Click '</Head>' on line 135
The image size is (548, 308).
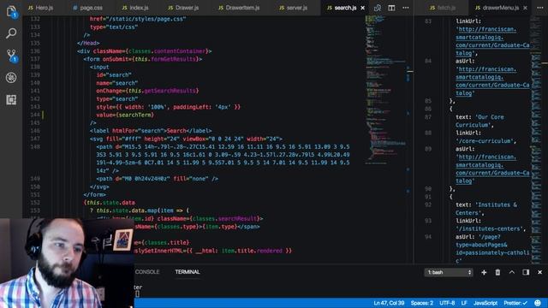pyautogui.click(x=88, y=43)
